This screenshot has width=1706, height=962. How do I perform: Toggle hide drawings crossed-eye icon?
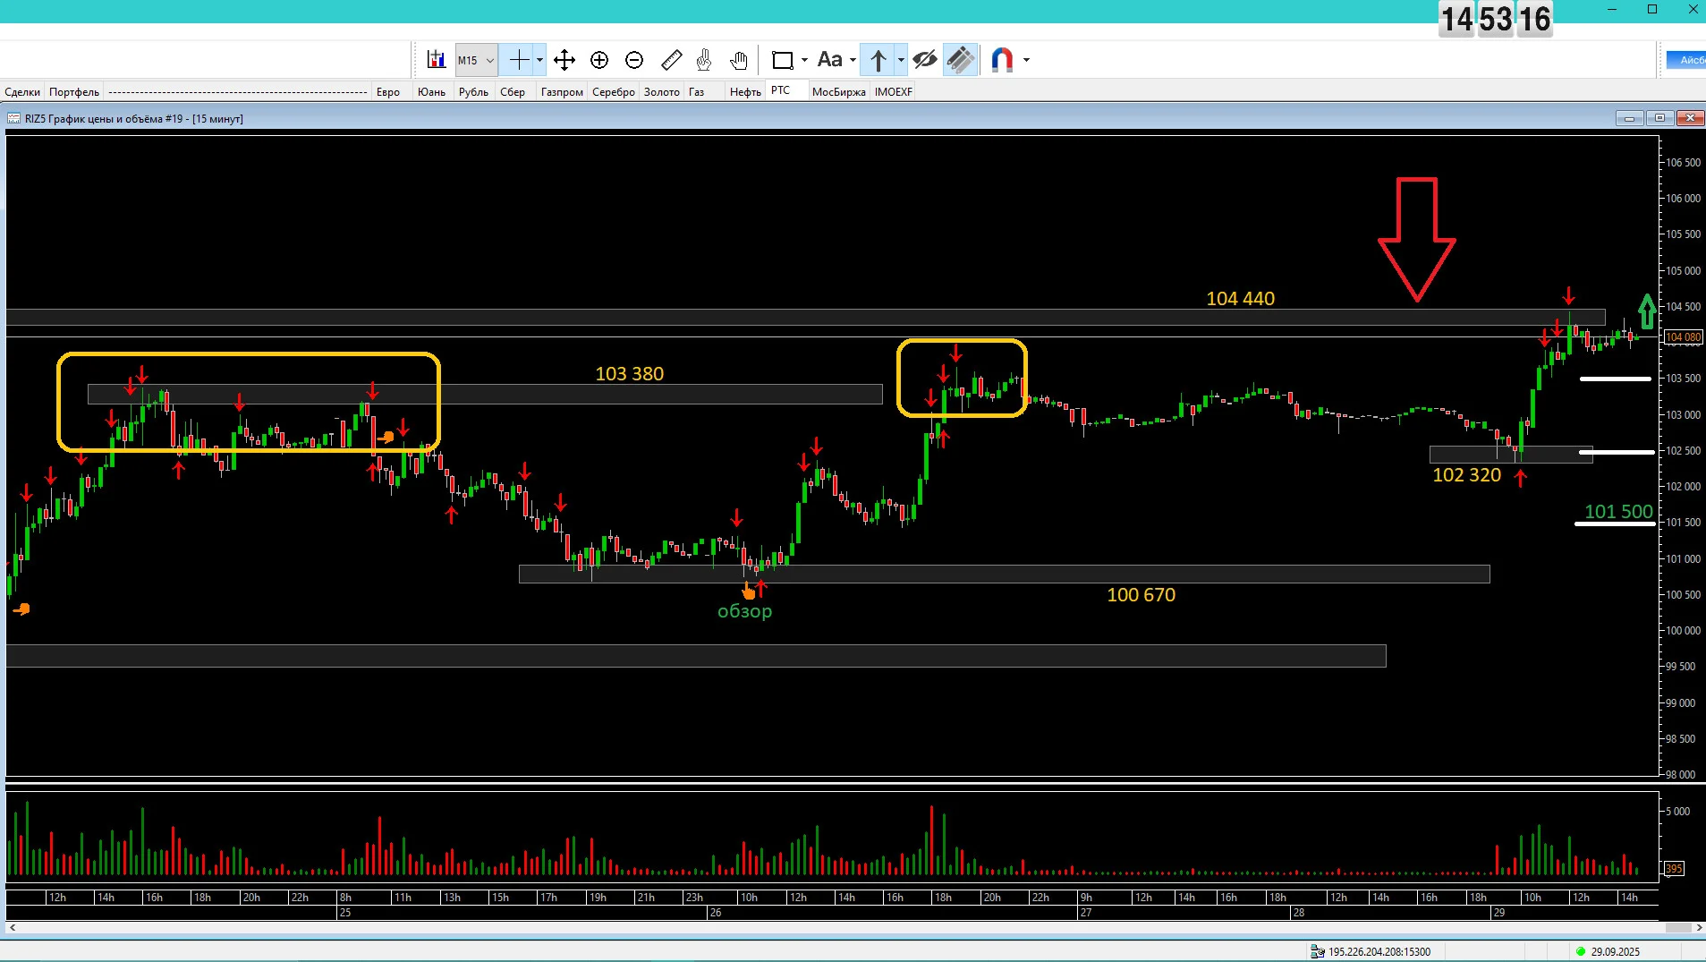click(x=925, y=60)
